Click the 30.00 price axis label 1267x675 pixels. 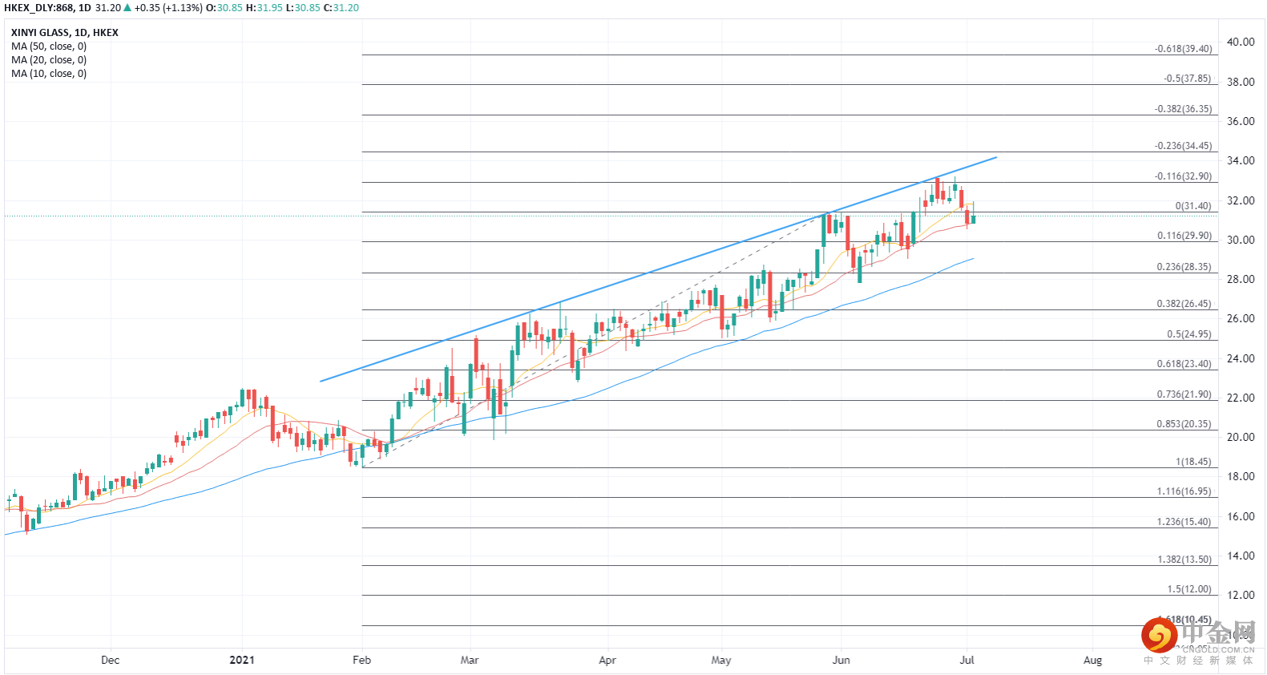pyautogui.click(x=1241, y=240)
